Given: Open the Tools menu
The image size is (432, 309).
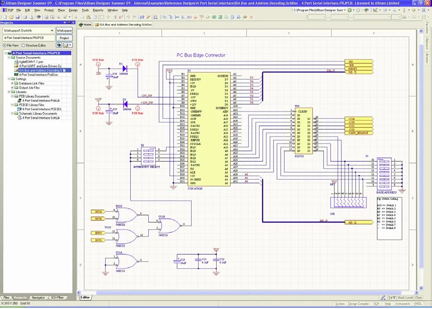Looking at the screenshot, I should 86,10.
